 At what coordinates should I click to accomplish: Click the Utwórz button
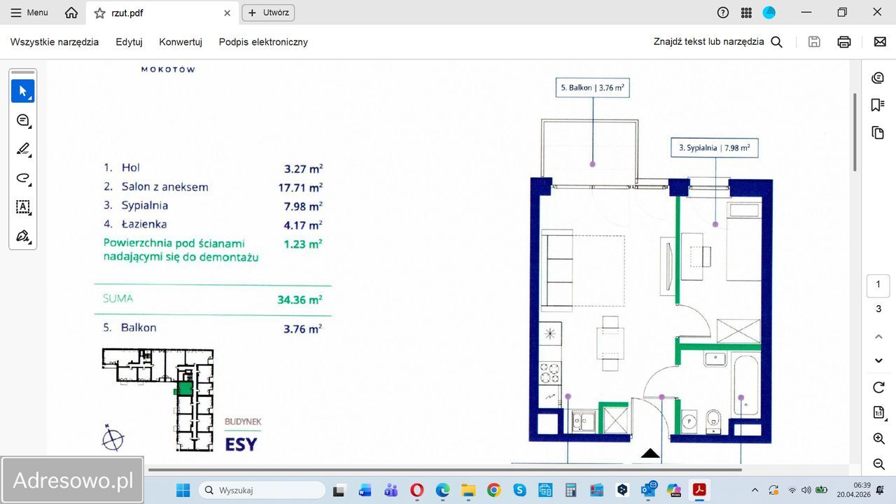(268, 13)
